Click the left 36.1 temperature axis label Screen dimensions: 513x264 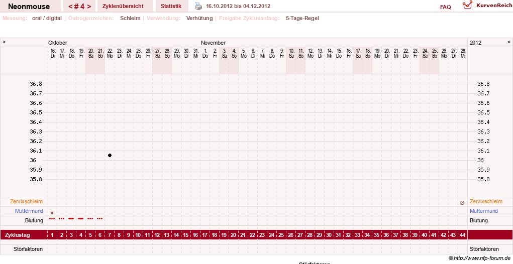click(x=36, y=151)
